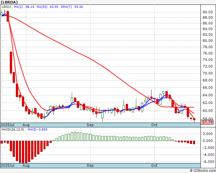Select the MA(3) legend label
The image size is (216, 173).
click(x=18, y=6)
